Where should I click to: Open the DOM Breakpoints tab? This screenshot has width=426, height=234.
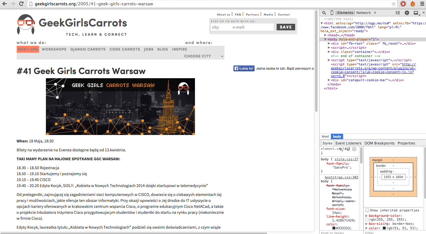[379, 143]
